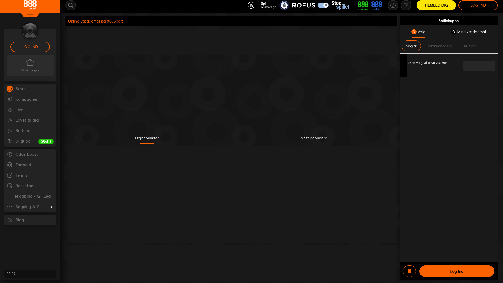Click the StopSpillet logo
Screen dimensions: 503x283
[340, 5]
